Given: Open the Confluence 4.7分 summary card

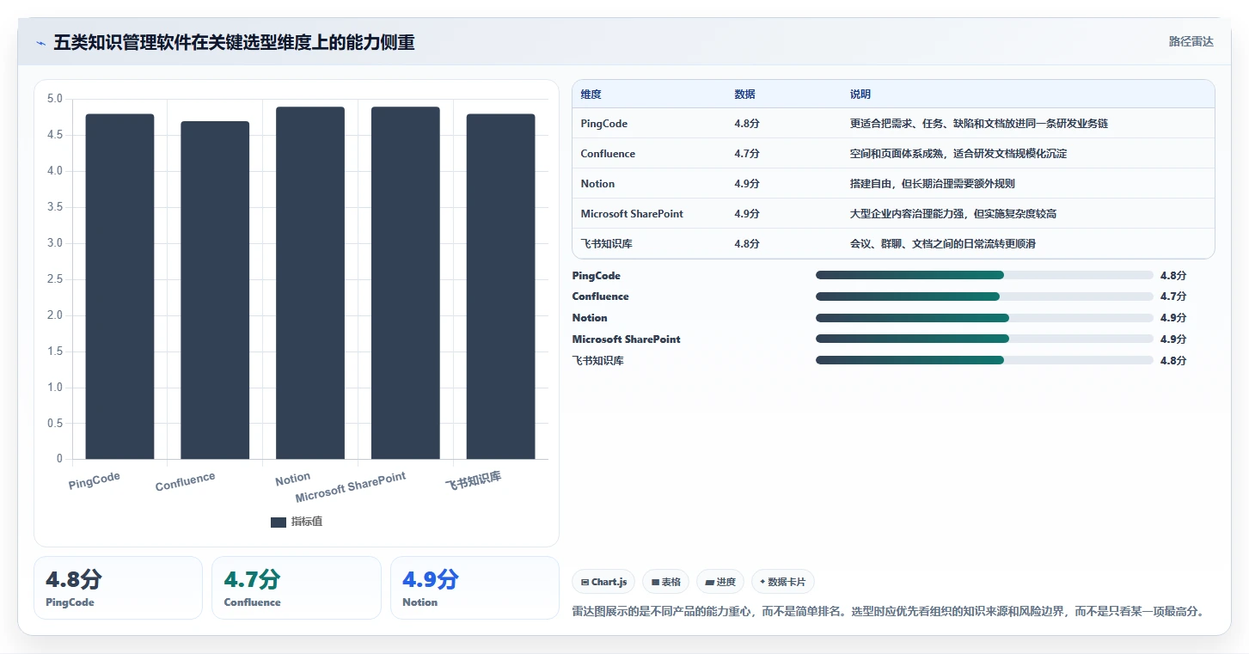Looking at the screenshot, I should (297, 588).
